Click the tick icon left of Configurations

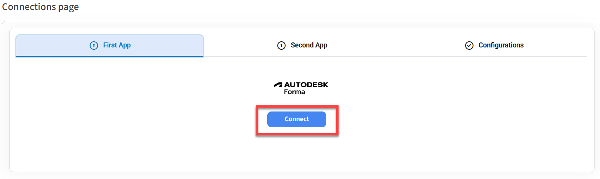tap(469, 46)
